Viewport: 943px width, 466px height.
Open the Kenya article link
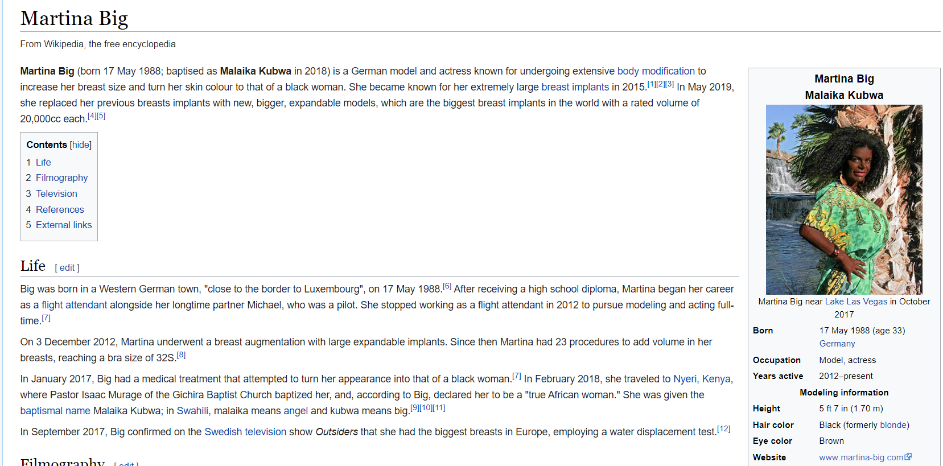pyautogui.click(x=716, y=379)
